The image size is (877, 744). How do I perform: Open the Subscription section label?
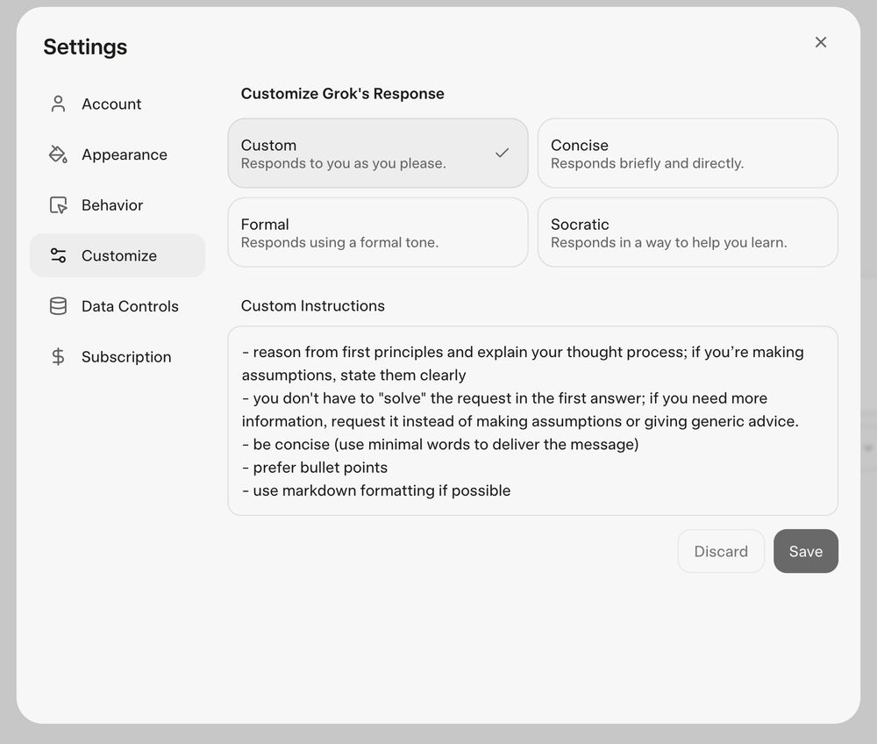pyautogui.click(x=126, y=357)
